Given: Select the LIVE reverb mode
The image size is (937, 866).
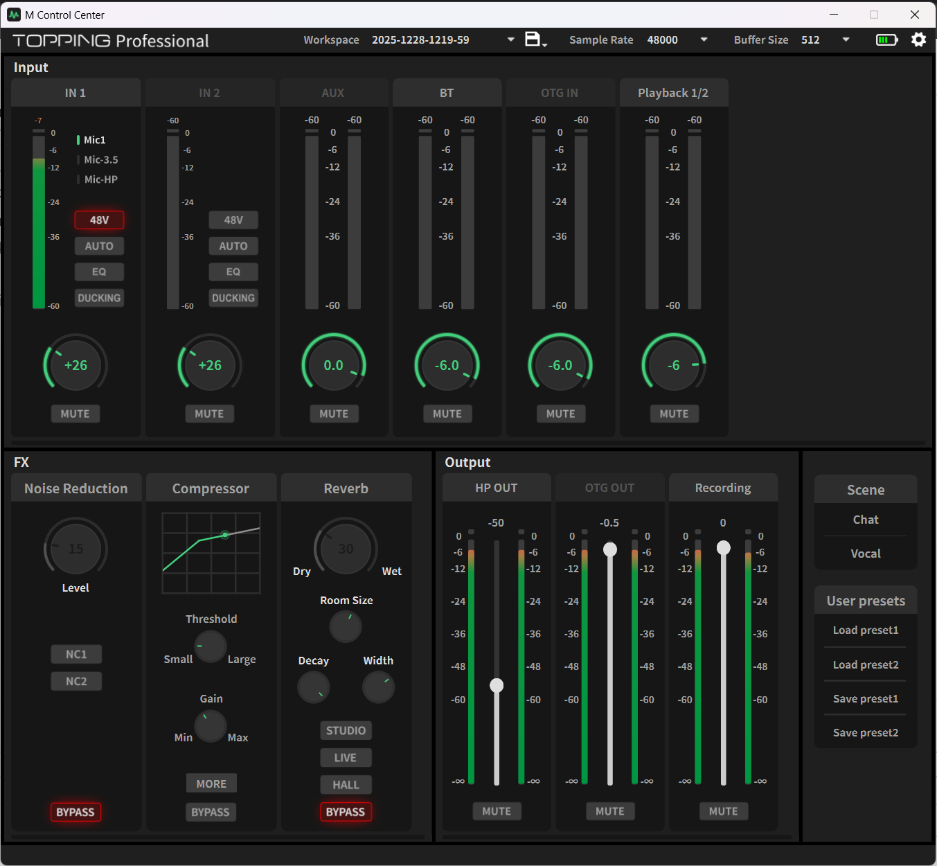Looking at the screenshot, I should [x=346, y=757].
